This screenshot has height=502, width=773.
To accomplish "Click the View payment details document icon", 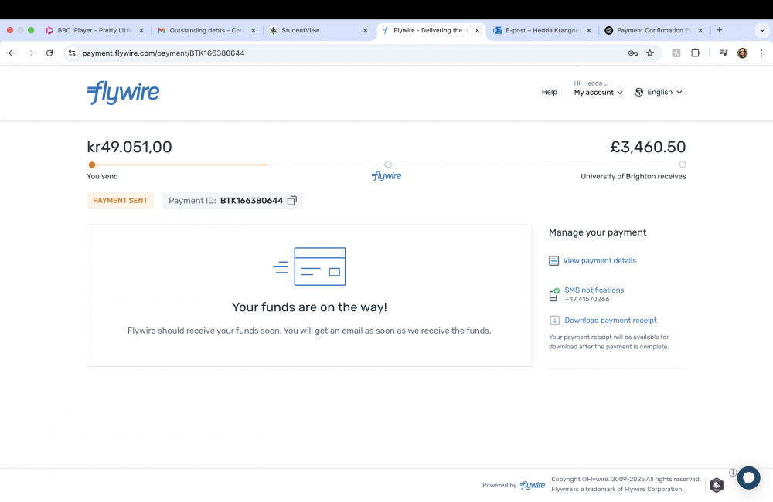I will [553, 260].
